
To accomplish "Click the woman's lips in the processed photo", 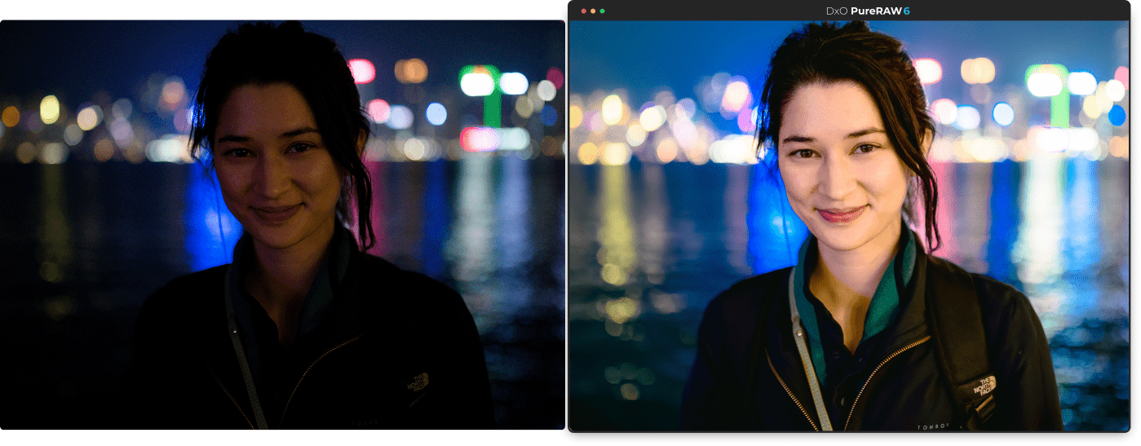I will tap(842, 214).
